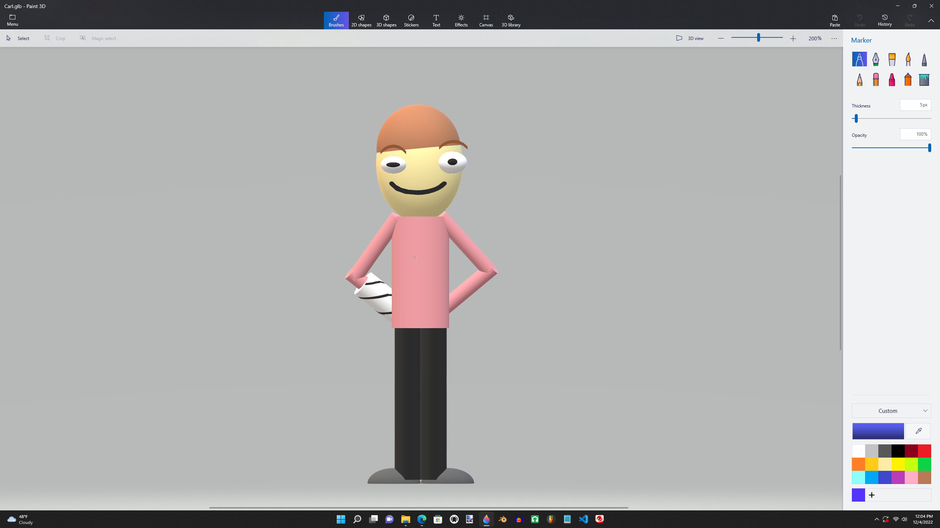Select the Calligraphy pen brush
This screenshot has height=528, width=940.
(876, 59)
